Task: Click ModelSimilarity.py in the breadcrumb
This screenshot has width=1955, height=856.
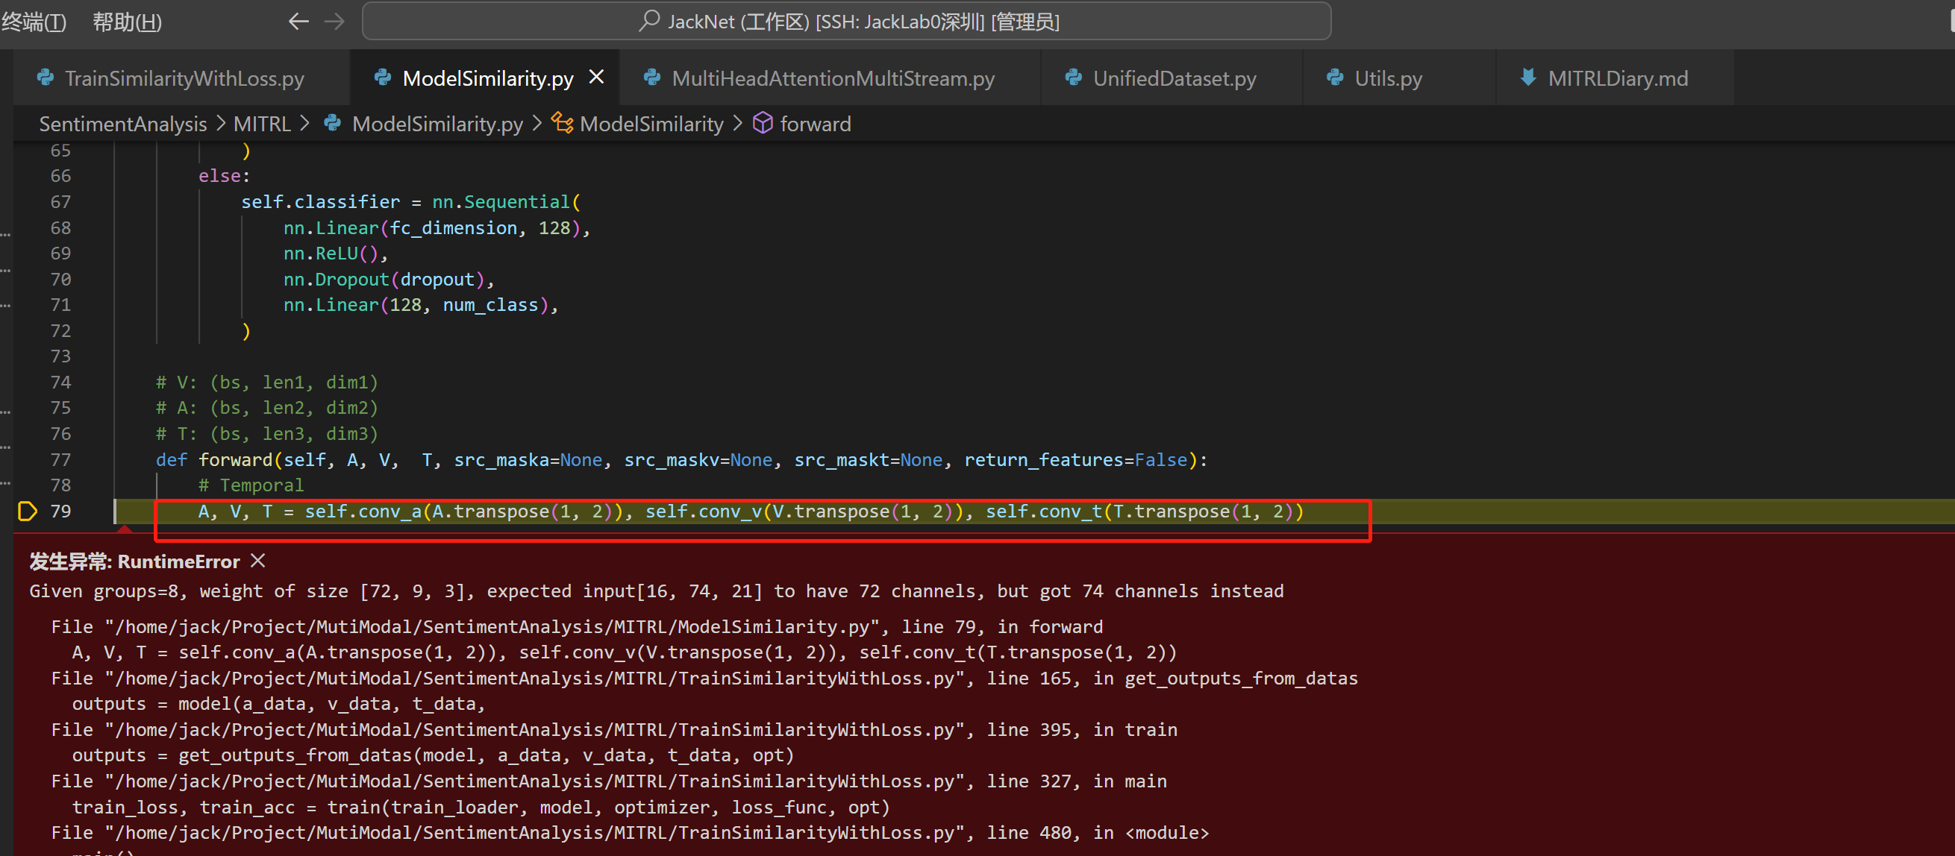Action: click(x=438, y=124)
